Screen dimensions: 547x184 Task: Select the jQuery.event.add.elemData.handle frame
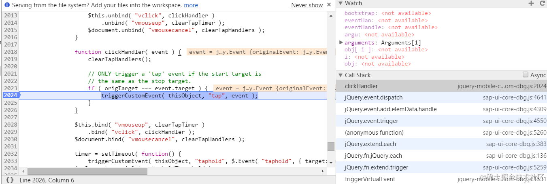pyautogui.click(x=441, y=109)
